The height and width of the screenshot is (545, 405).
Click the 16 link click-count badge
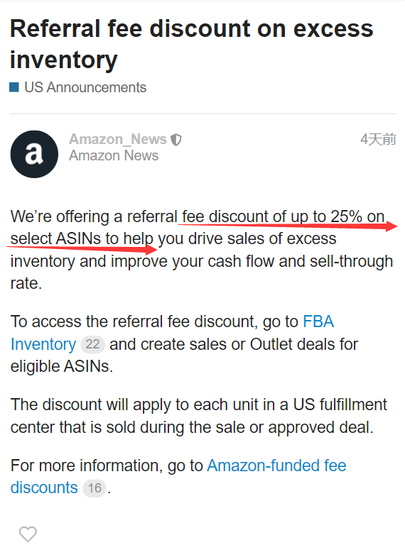pyautogui.click(x=94, y=488)
